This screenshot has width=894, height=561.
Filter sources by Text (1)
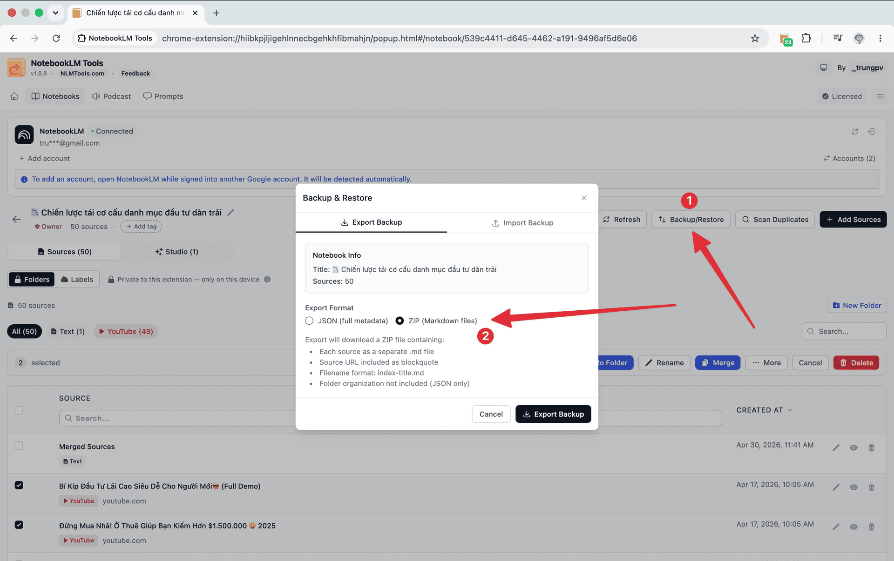(x=68, y=331)
